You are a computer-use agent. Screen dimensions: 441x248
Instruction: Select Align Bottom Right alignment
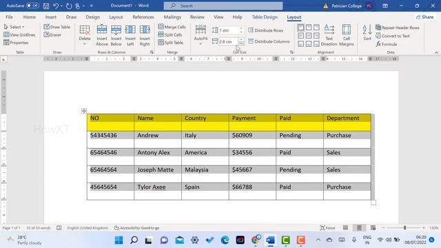coord(316,44)
